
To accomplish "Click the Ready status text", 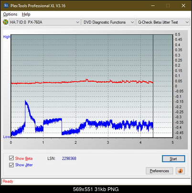I will pos(8,181).
